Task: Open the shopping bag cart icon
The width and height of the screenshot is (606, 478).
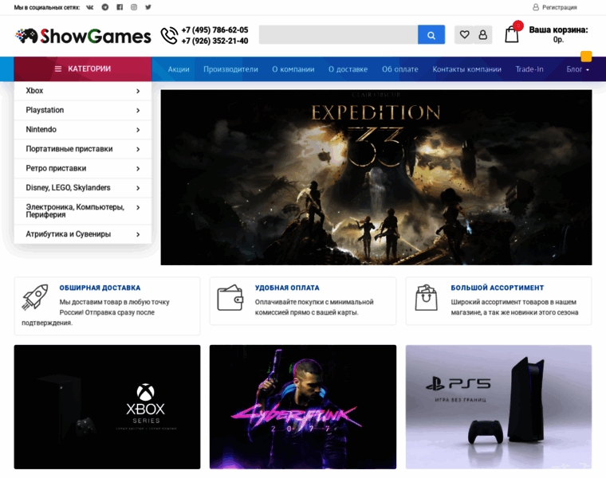Action: [512, 34]
